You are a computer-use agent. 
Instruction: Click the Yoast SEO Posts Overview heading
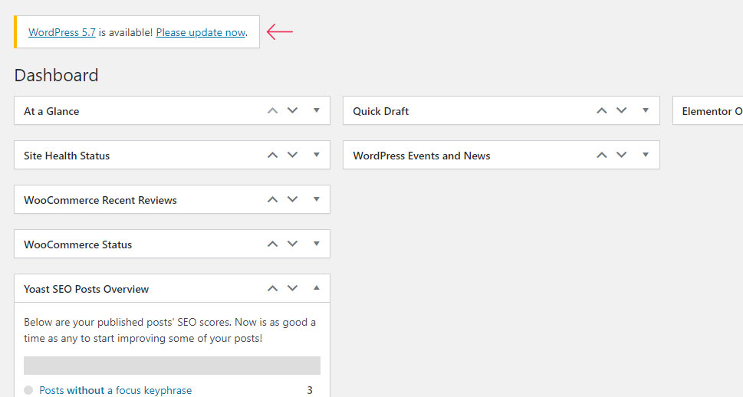coord(86,289)
